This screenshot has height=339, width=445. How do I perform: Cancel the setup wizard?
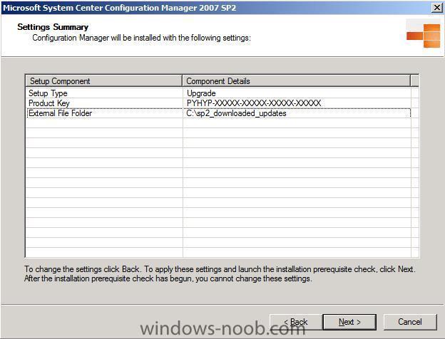[x=410, y=322]
